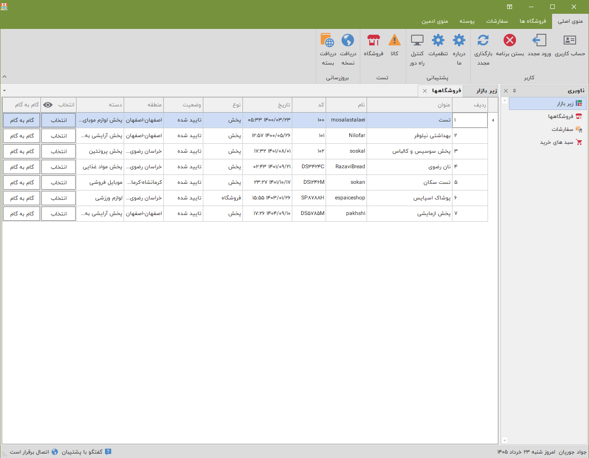Click up arrow of navigation panel scrollbar

[504, 101]
